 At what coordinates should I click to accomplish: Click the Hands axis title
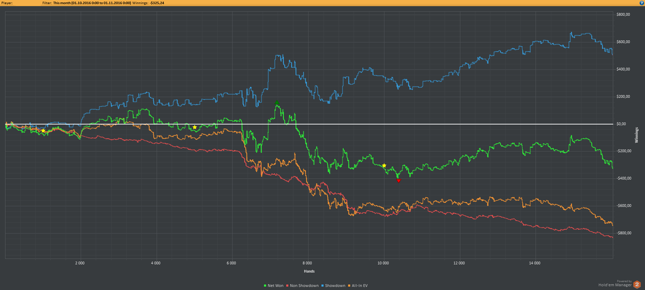(x=309, y=271)
